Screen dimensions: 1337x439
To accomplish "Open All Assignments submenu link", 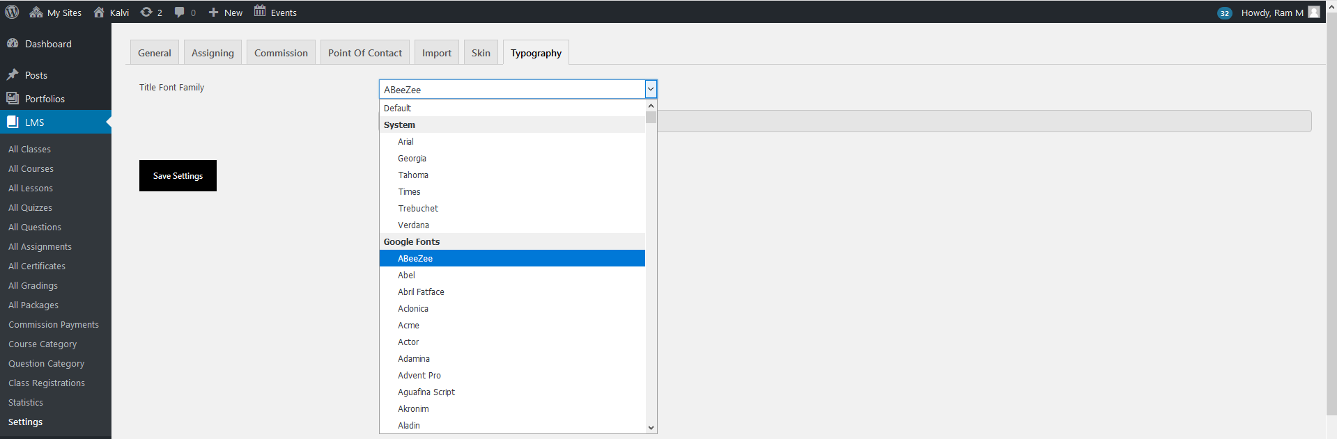I will click(40, 246).
